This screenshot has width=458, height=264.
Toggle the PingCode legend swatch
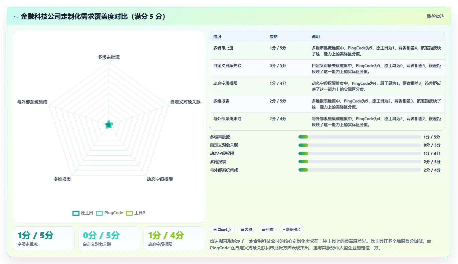(x=99, y=213)
